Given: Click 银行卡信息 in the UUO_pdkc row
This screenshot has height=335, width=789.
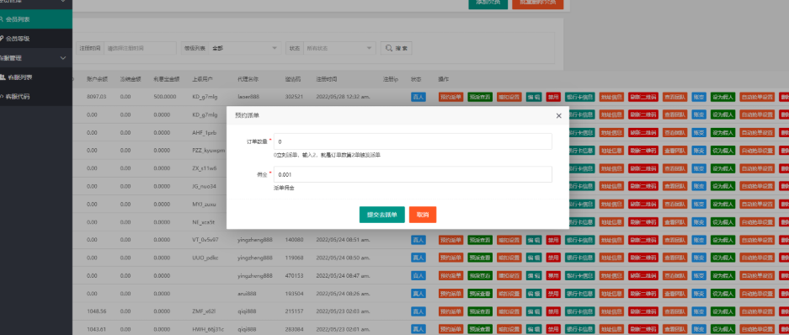Looking at the screenshot, I should 579,258.
